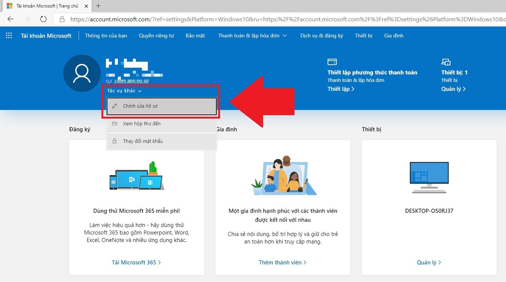This screenshot has height=282, width=506.
Task: Select Xem hộp thư đến menu entry
Action: point(162,123)
